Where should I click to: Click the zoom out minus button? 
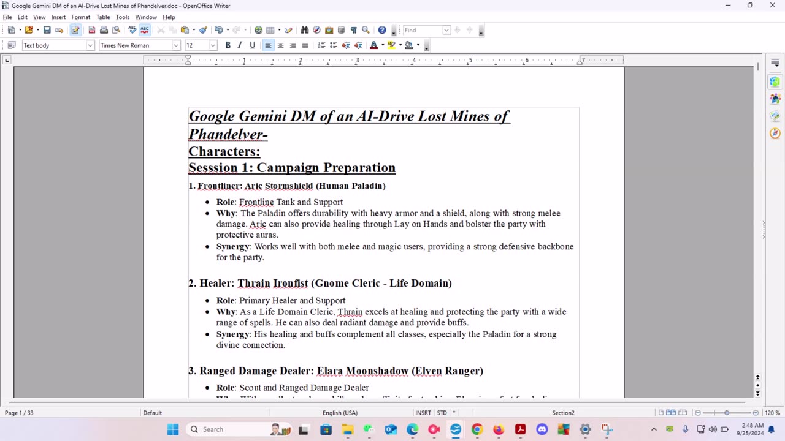coord(698,413)
